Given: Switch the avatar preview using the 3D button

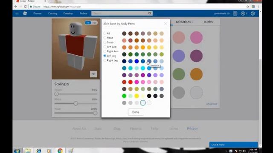Looking at the screenshot, I should pos(93,74).
